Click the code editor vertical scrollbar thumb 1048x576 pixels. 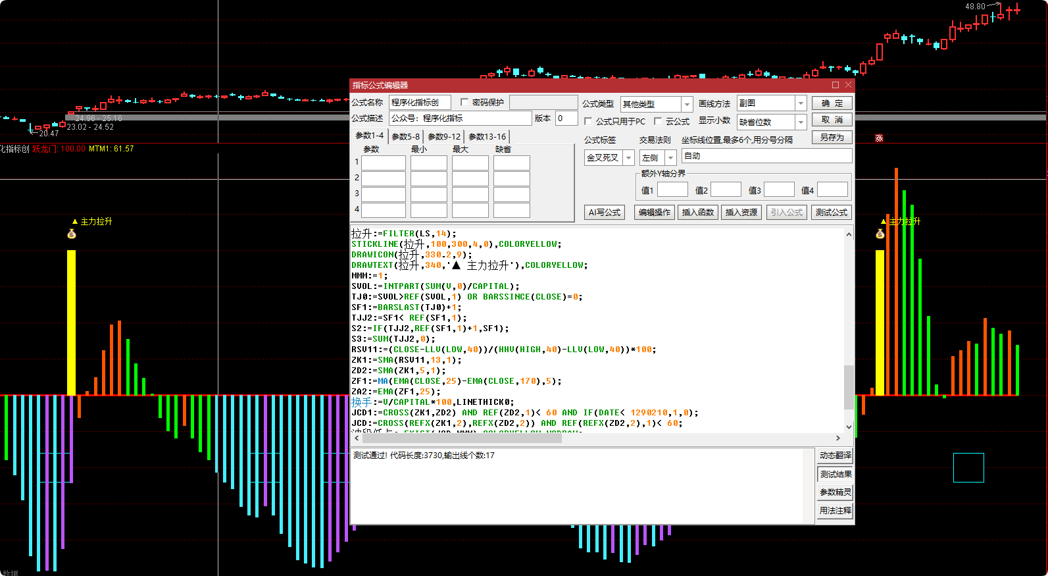(849, 387)
